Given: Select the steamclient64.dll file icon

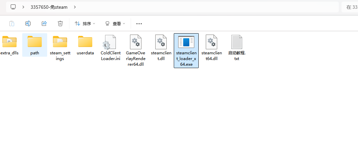Looking at the screenshot, I should [x=211, y=42].
